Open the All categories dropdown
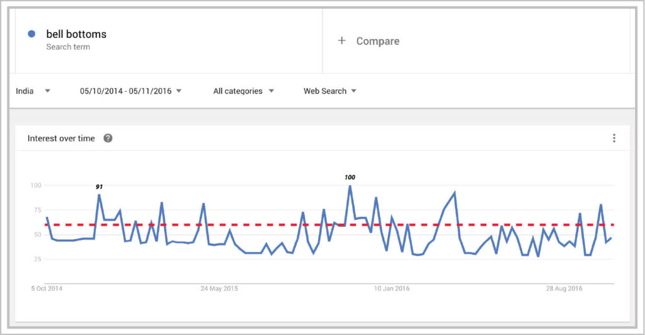Viewport: 645px width, 335px height. pos(243,91)
